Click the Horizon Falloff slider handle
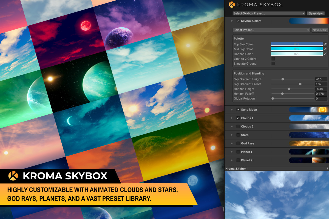The width and height of the screenshot is (329, 219). (x=282, y=94)
